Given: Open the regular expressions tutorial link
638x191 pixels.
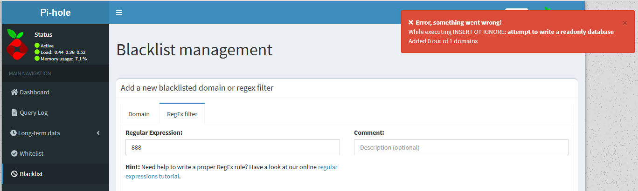Looking at the screenshot, I should pyautogui.click(x=231, y=171).
